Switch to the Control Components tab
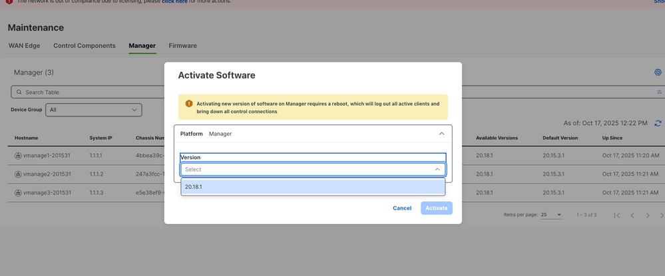 click(85, 46)
